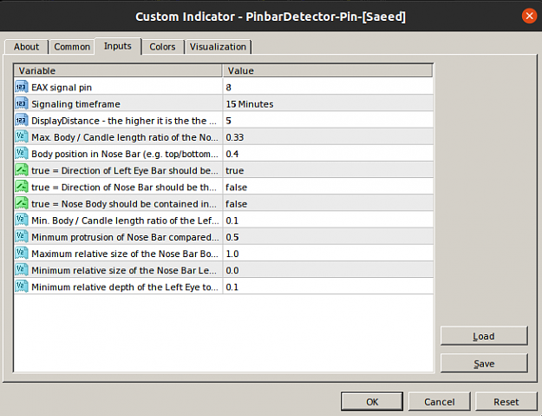The height and width of the screenshot is (416, 542).
Task: Click the double icon beside Minimum relative size row
Action: tap(21, 269)
